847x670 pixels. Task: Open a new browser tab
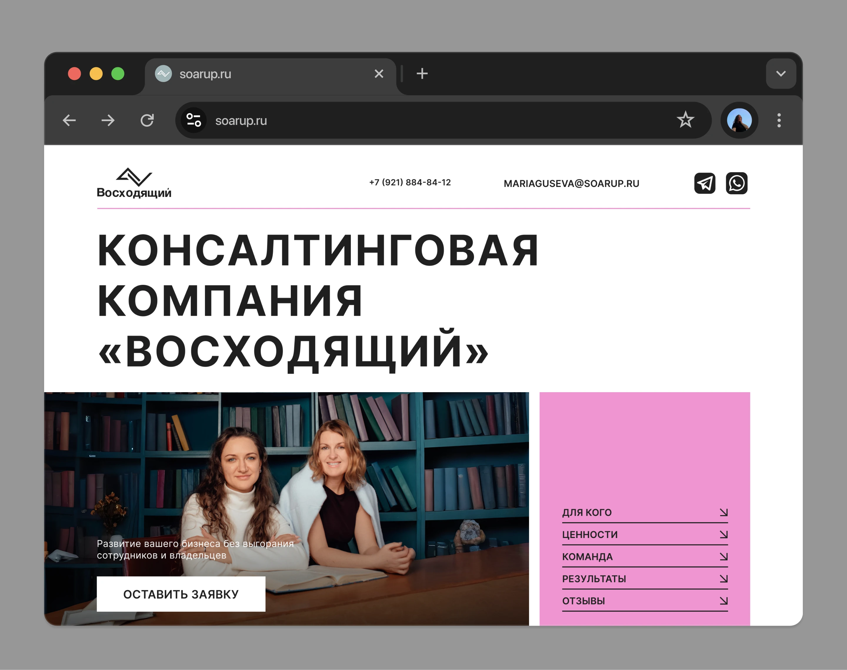[422, 73]
